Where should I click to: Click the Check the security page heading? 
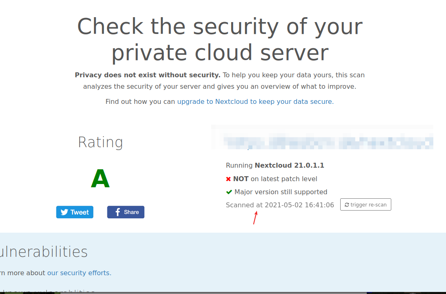pyautogui.click(x=220, y=39)
